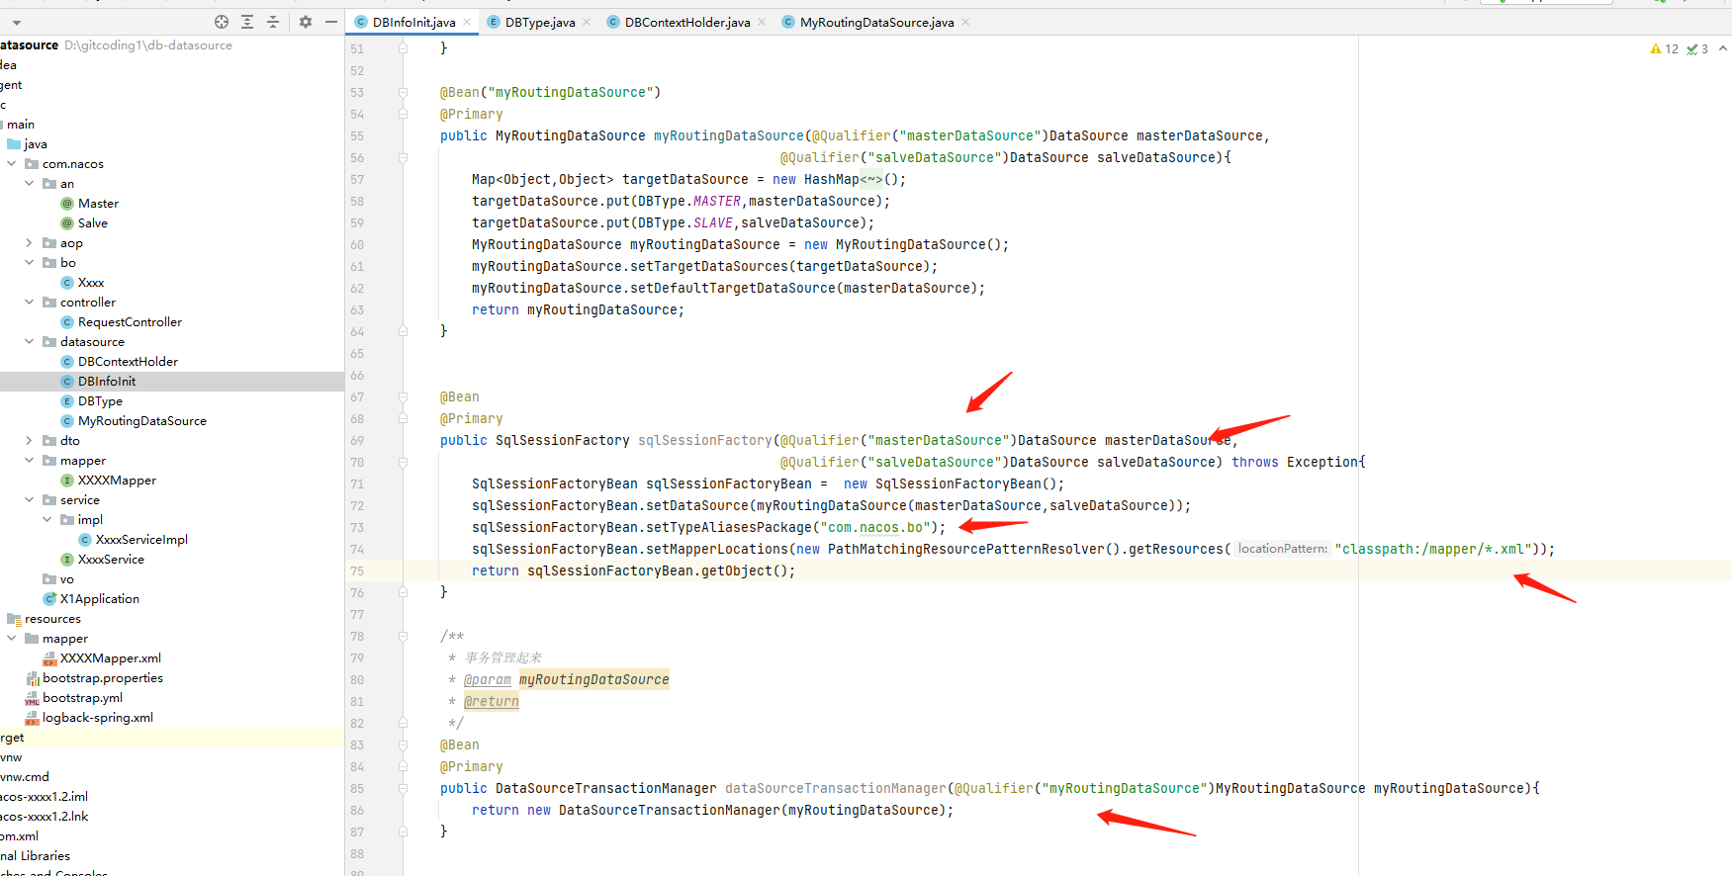Hide the project tool window panel
1732x876 pixels.
tap(331, 22)
